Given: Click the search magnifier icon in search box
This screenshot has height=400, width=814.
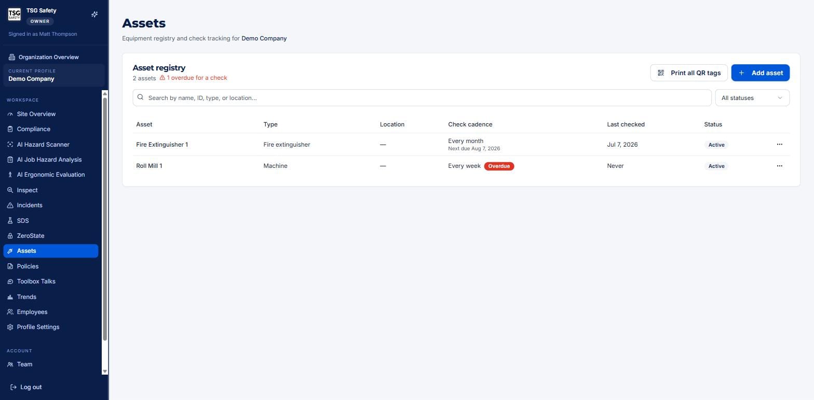Looking at the screenshot, I should pyautogui.click(x=140, y=97).
